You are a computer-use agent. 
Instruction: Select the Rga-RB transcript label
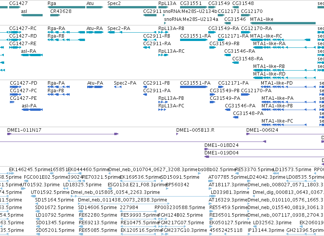click(56, 36)
